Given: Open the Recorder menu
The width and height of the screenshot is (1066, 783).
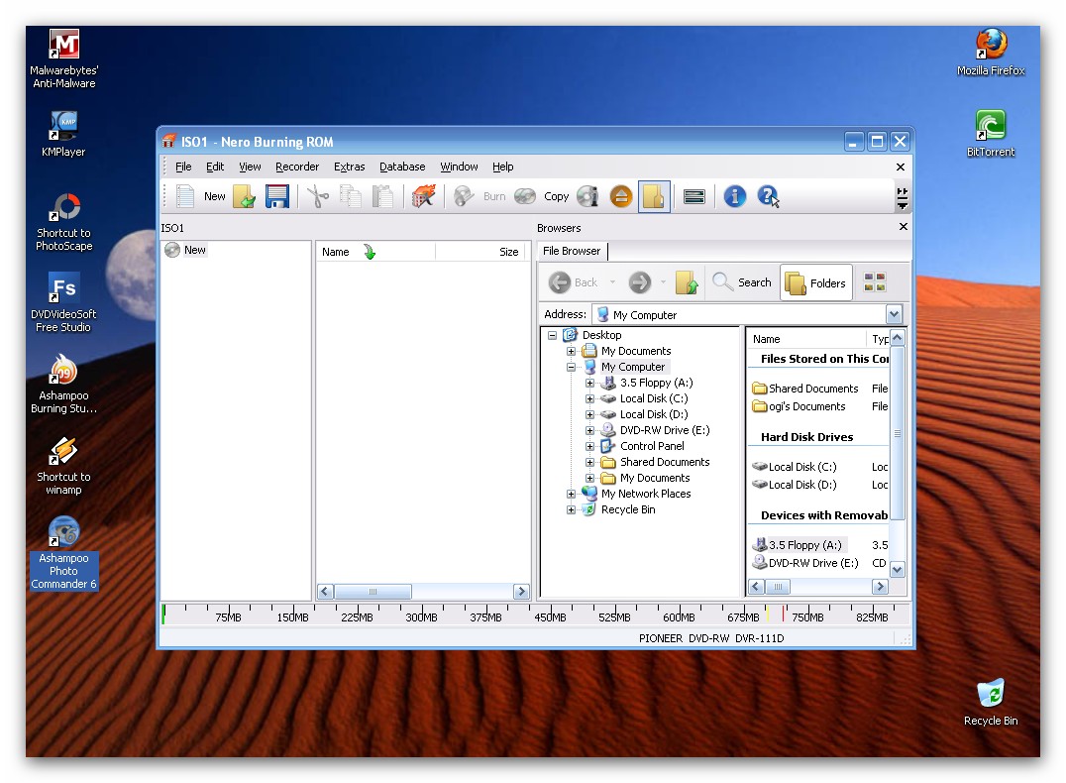Looking at the screenshot, I should (297, 167).
